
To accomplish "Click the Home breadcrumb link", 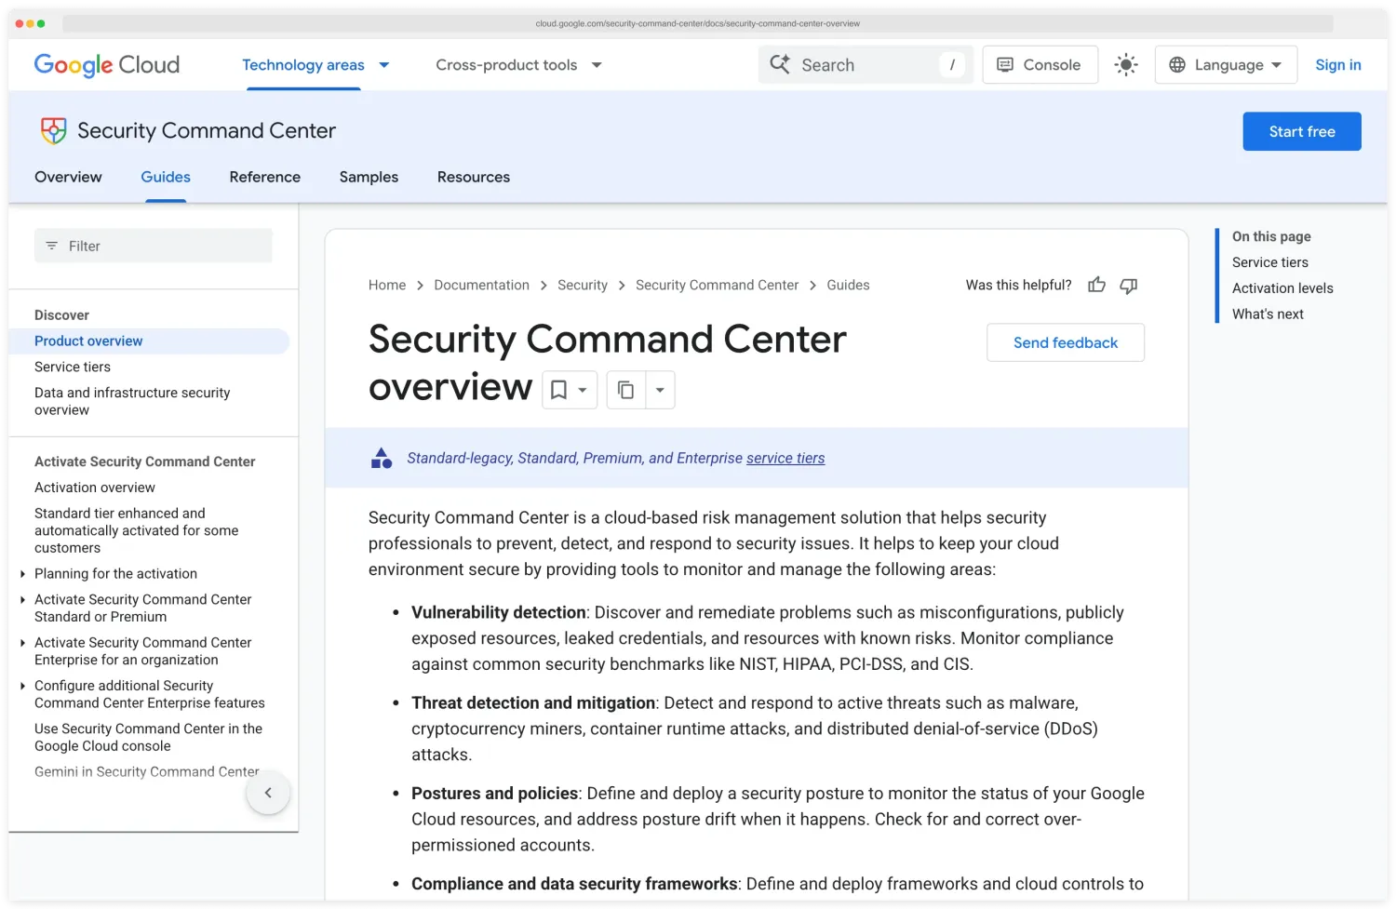I will (387, 286).
